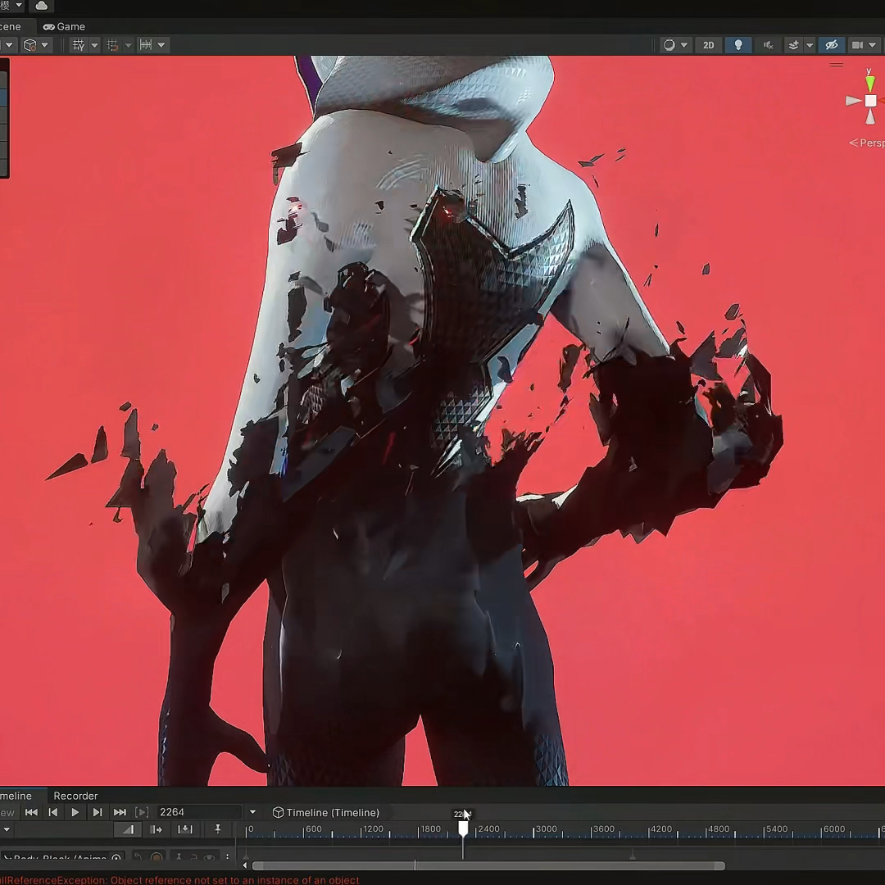885x885 pixels.
Task: Click the frame number field showing 2264
Action: [197, 812]
